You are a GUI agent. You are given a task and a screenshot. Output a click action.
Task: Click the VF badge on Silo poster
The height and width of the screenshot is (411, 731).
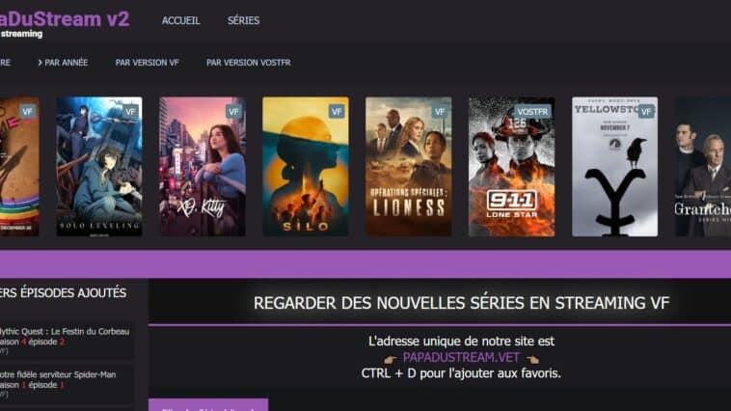337,112
